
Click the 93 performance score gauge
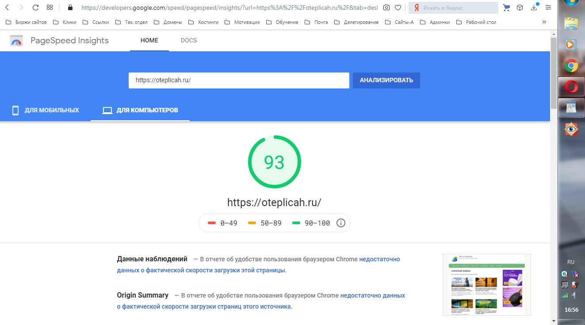point(274,162)
